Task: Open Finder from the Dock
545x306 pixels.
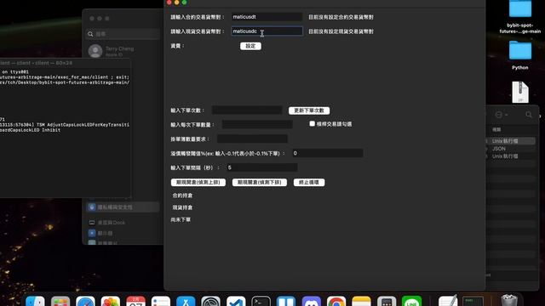Action: [35, 302]
